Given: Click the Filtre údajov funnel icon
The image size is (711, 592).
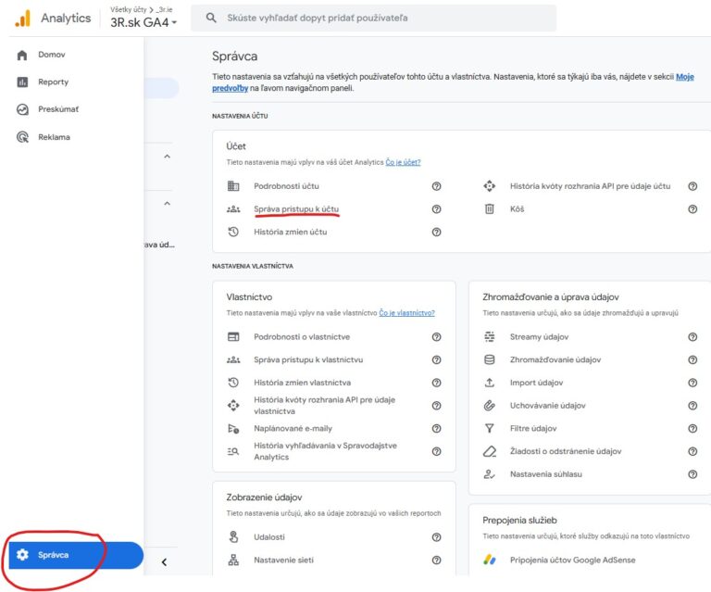Looking at the screenshot, I should coord(489,428).
